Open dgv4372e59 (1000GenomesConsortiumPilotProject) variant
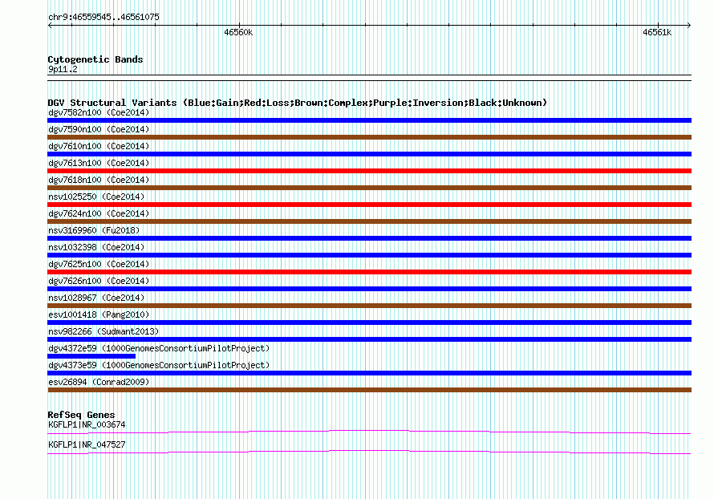714x499 pixels. point(159,348)
